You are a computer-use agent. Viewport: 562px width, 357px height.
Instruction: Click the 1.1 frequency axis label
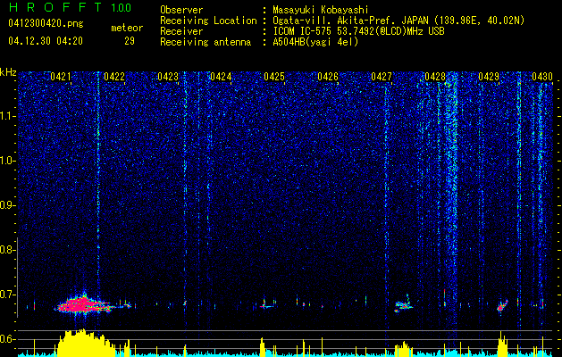coord(7,116)
